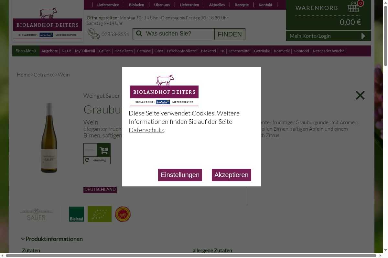Click the delivery truck phone icon

(x=94, y=34)
